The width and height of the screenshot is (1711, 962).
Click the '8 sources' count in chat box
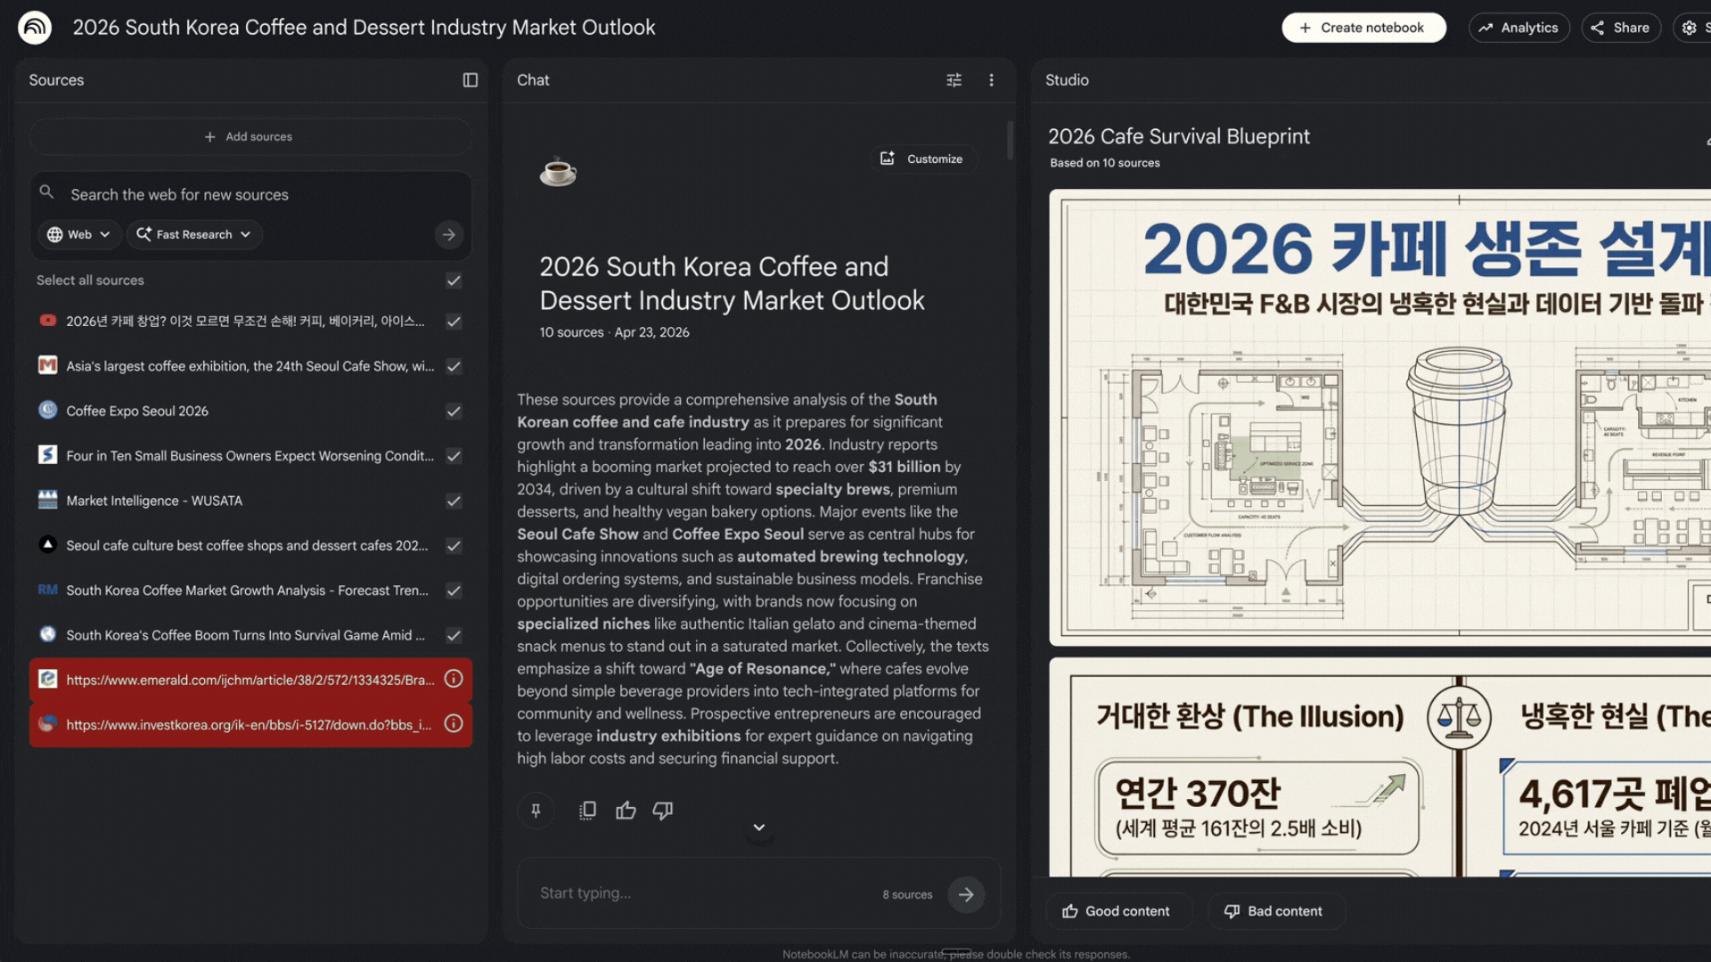pos(907,894)
